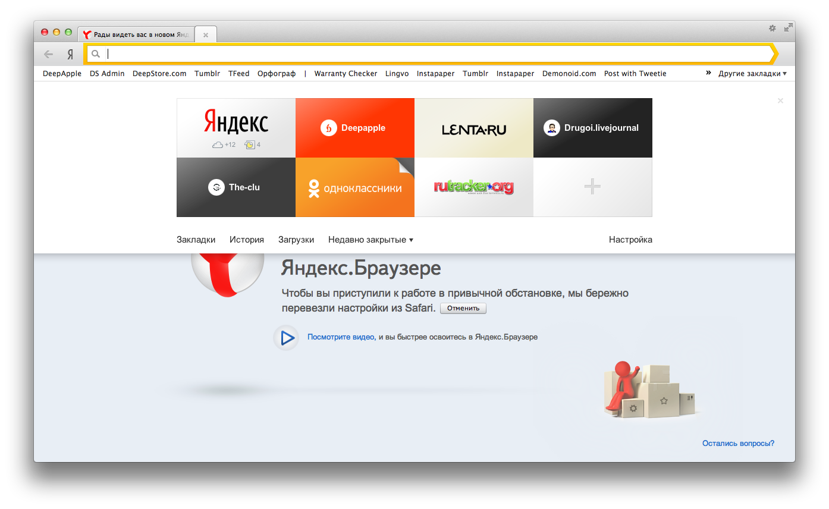Open the Посмотрите видео link
This screenshot has height=509, width=829.
click(x=341, y=337)
